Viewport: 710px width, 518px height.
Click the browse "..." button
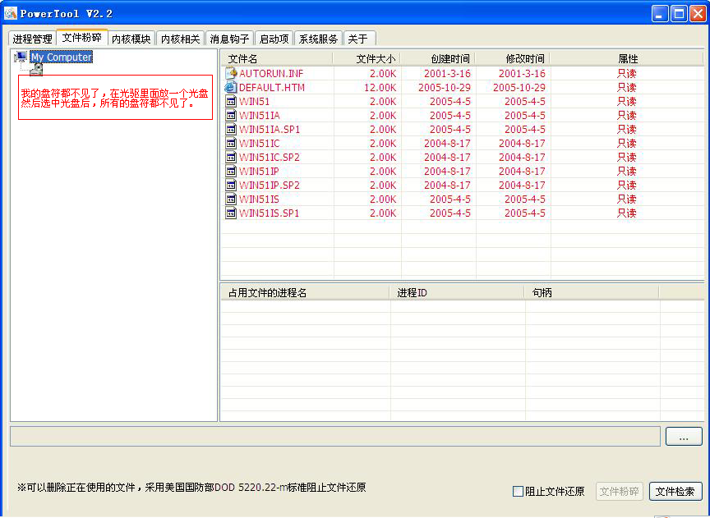[684, 437]
